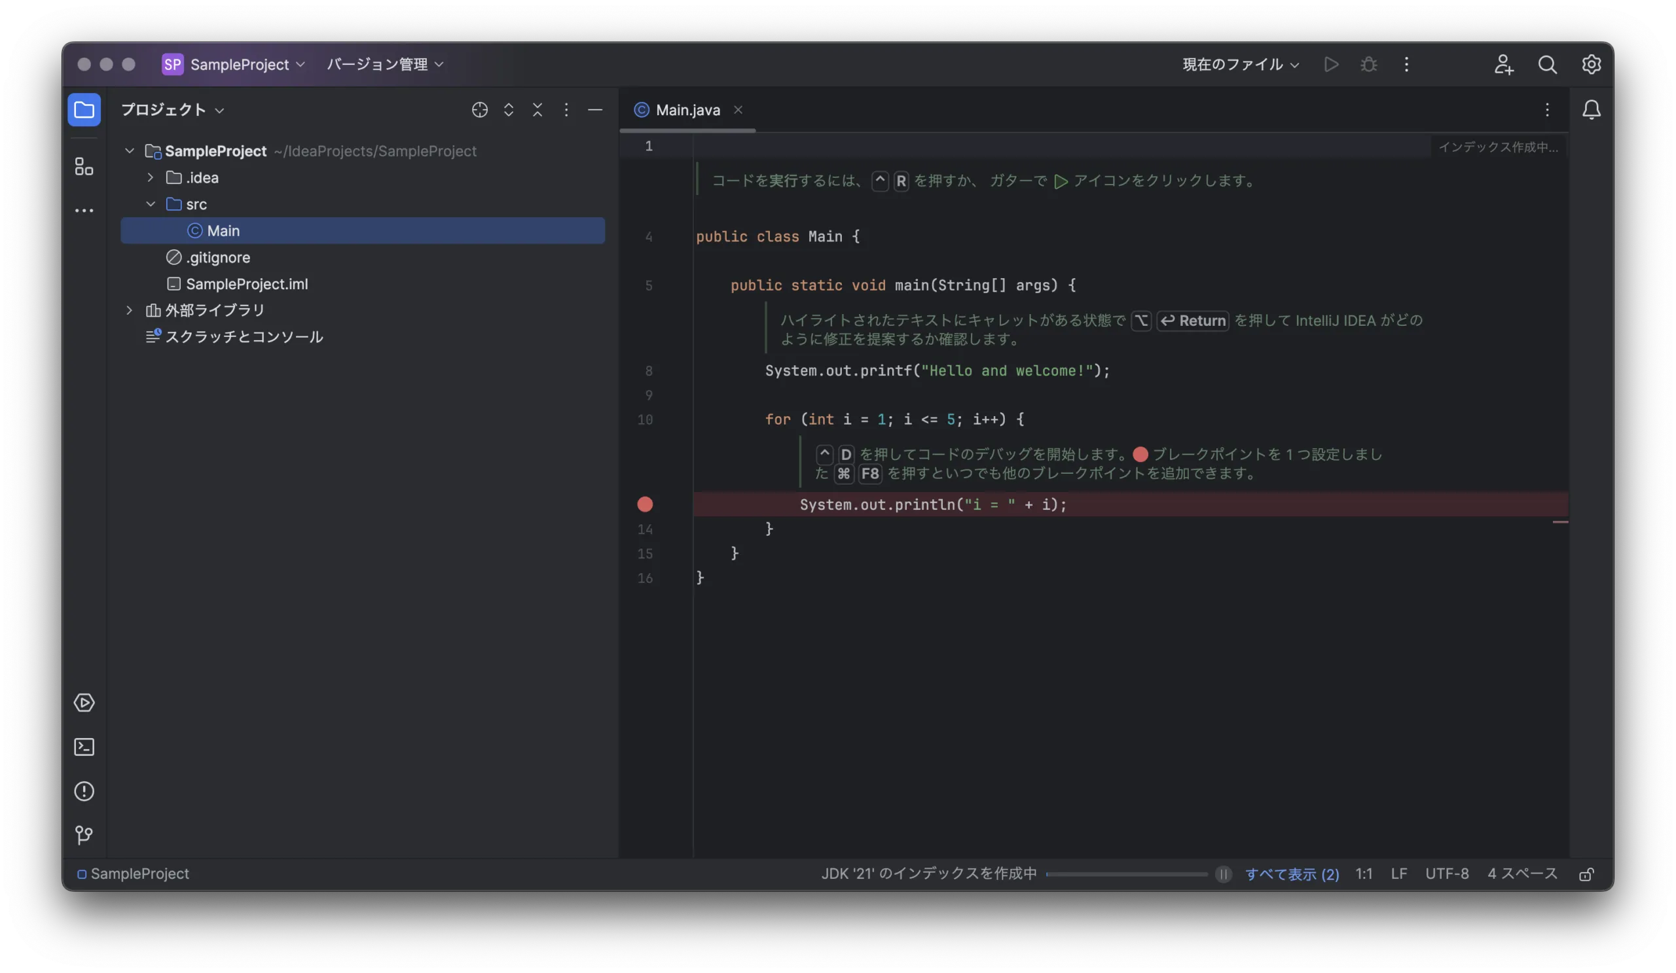The width and height of the screenshot is (1676, 973).
Task: Click Expand All in the project panel
Action: [509, 110]
